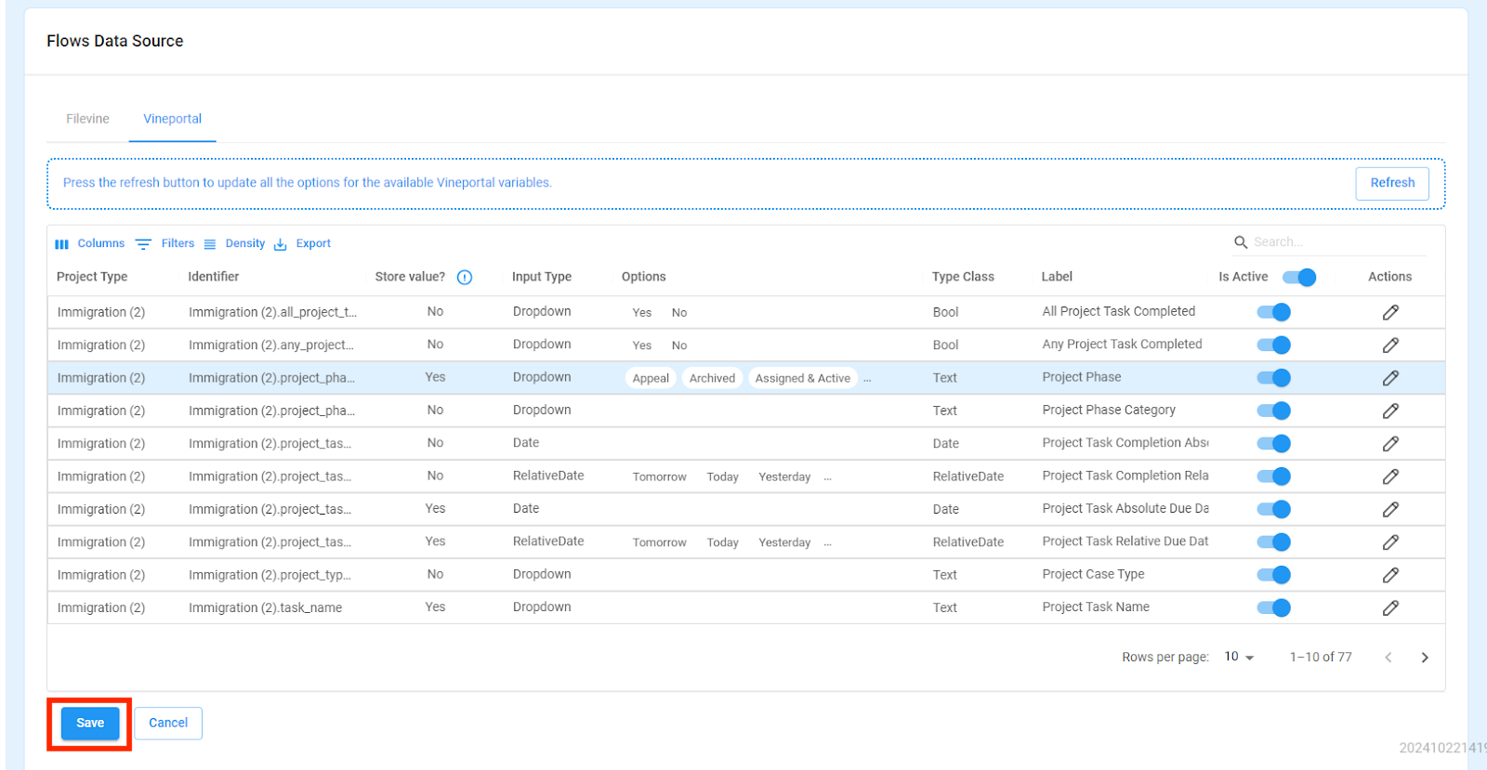The width and height of the screenshot is (1487, 770).
Task: Edit the Any Project Task Completed row
Action: (1390, 345)
